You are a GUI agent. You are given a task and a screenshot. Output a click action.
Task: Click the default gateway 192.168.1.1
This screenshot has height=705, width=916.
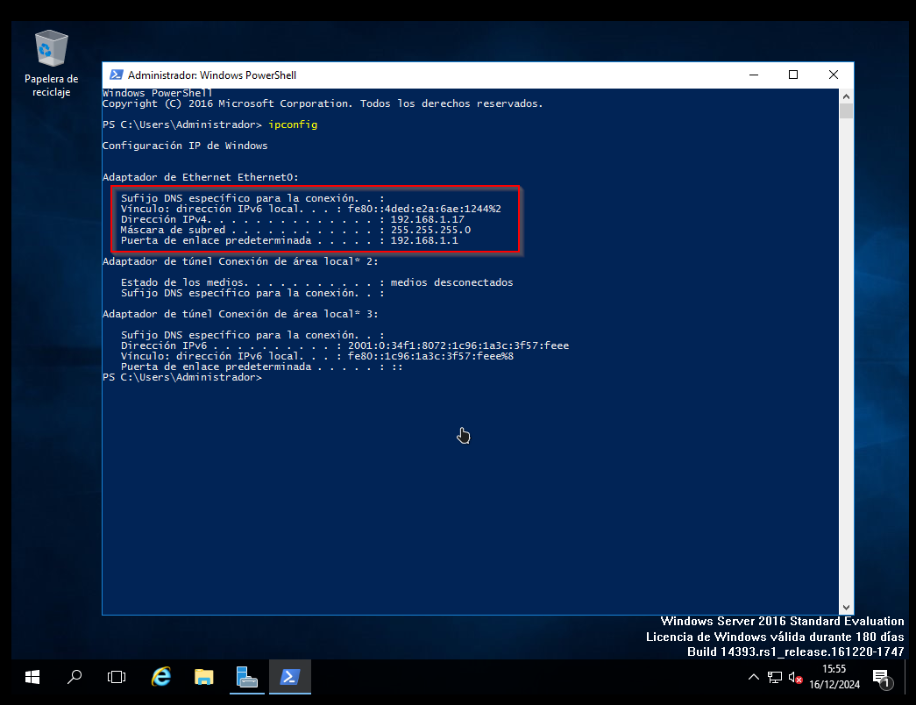tap(424, 240)
